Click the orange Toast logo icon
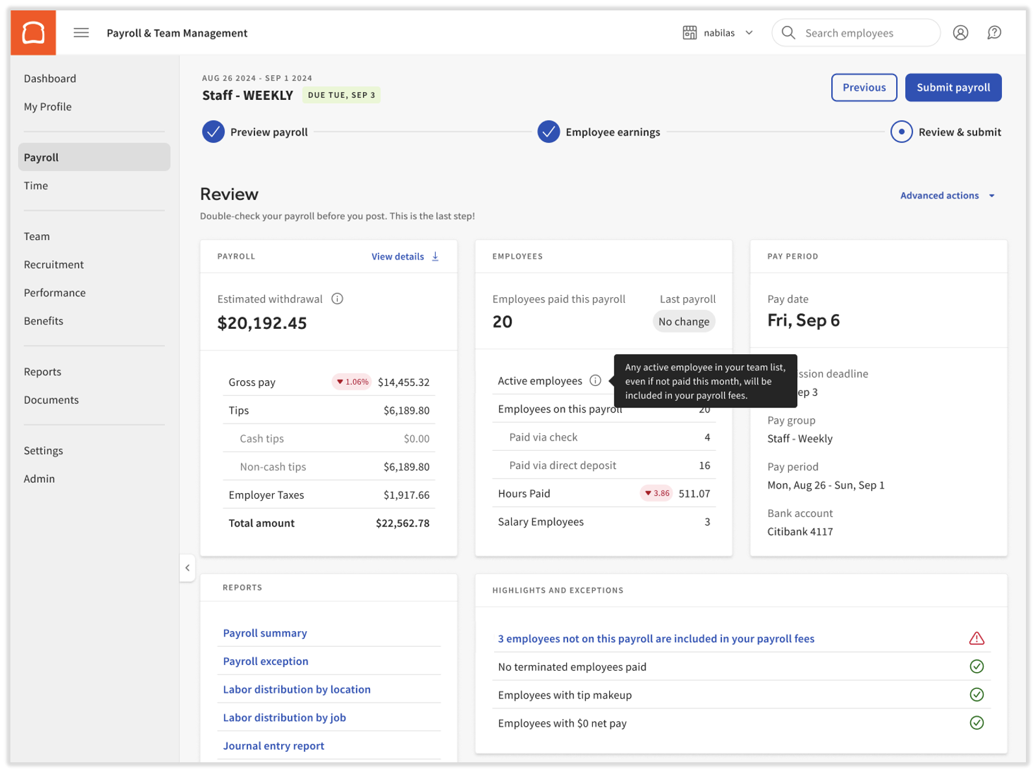 pyautogui.click(x=33, y=32)
